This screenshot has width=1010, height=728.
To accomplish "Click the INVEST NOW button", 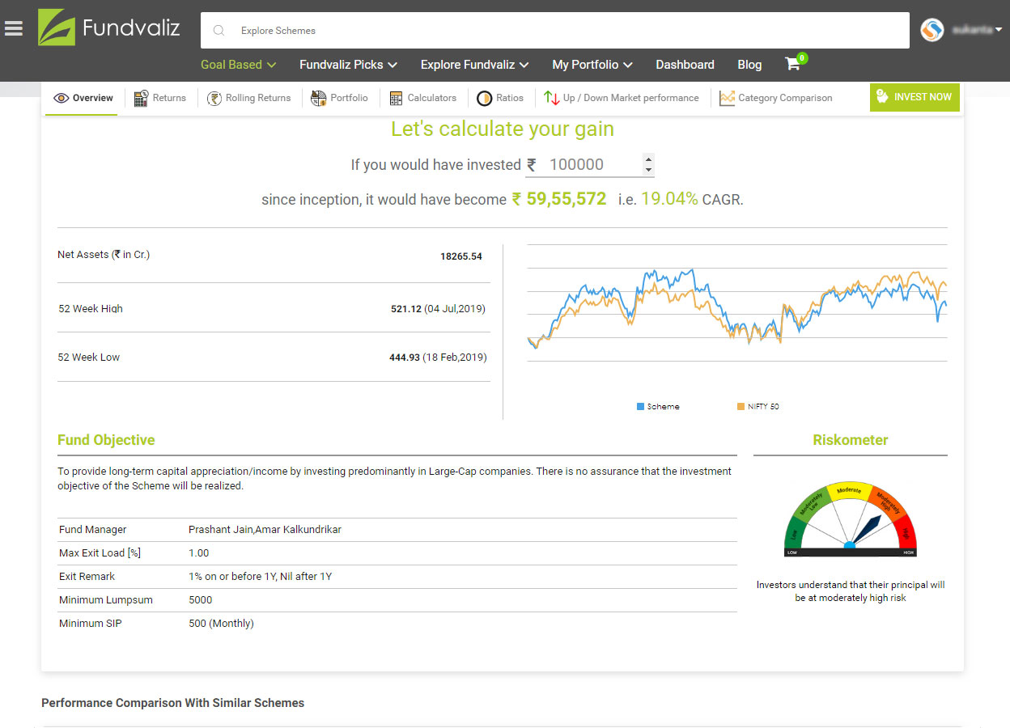I will (x=915, y=97).
